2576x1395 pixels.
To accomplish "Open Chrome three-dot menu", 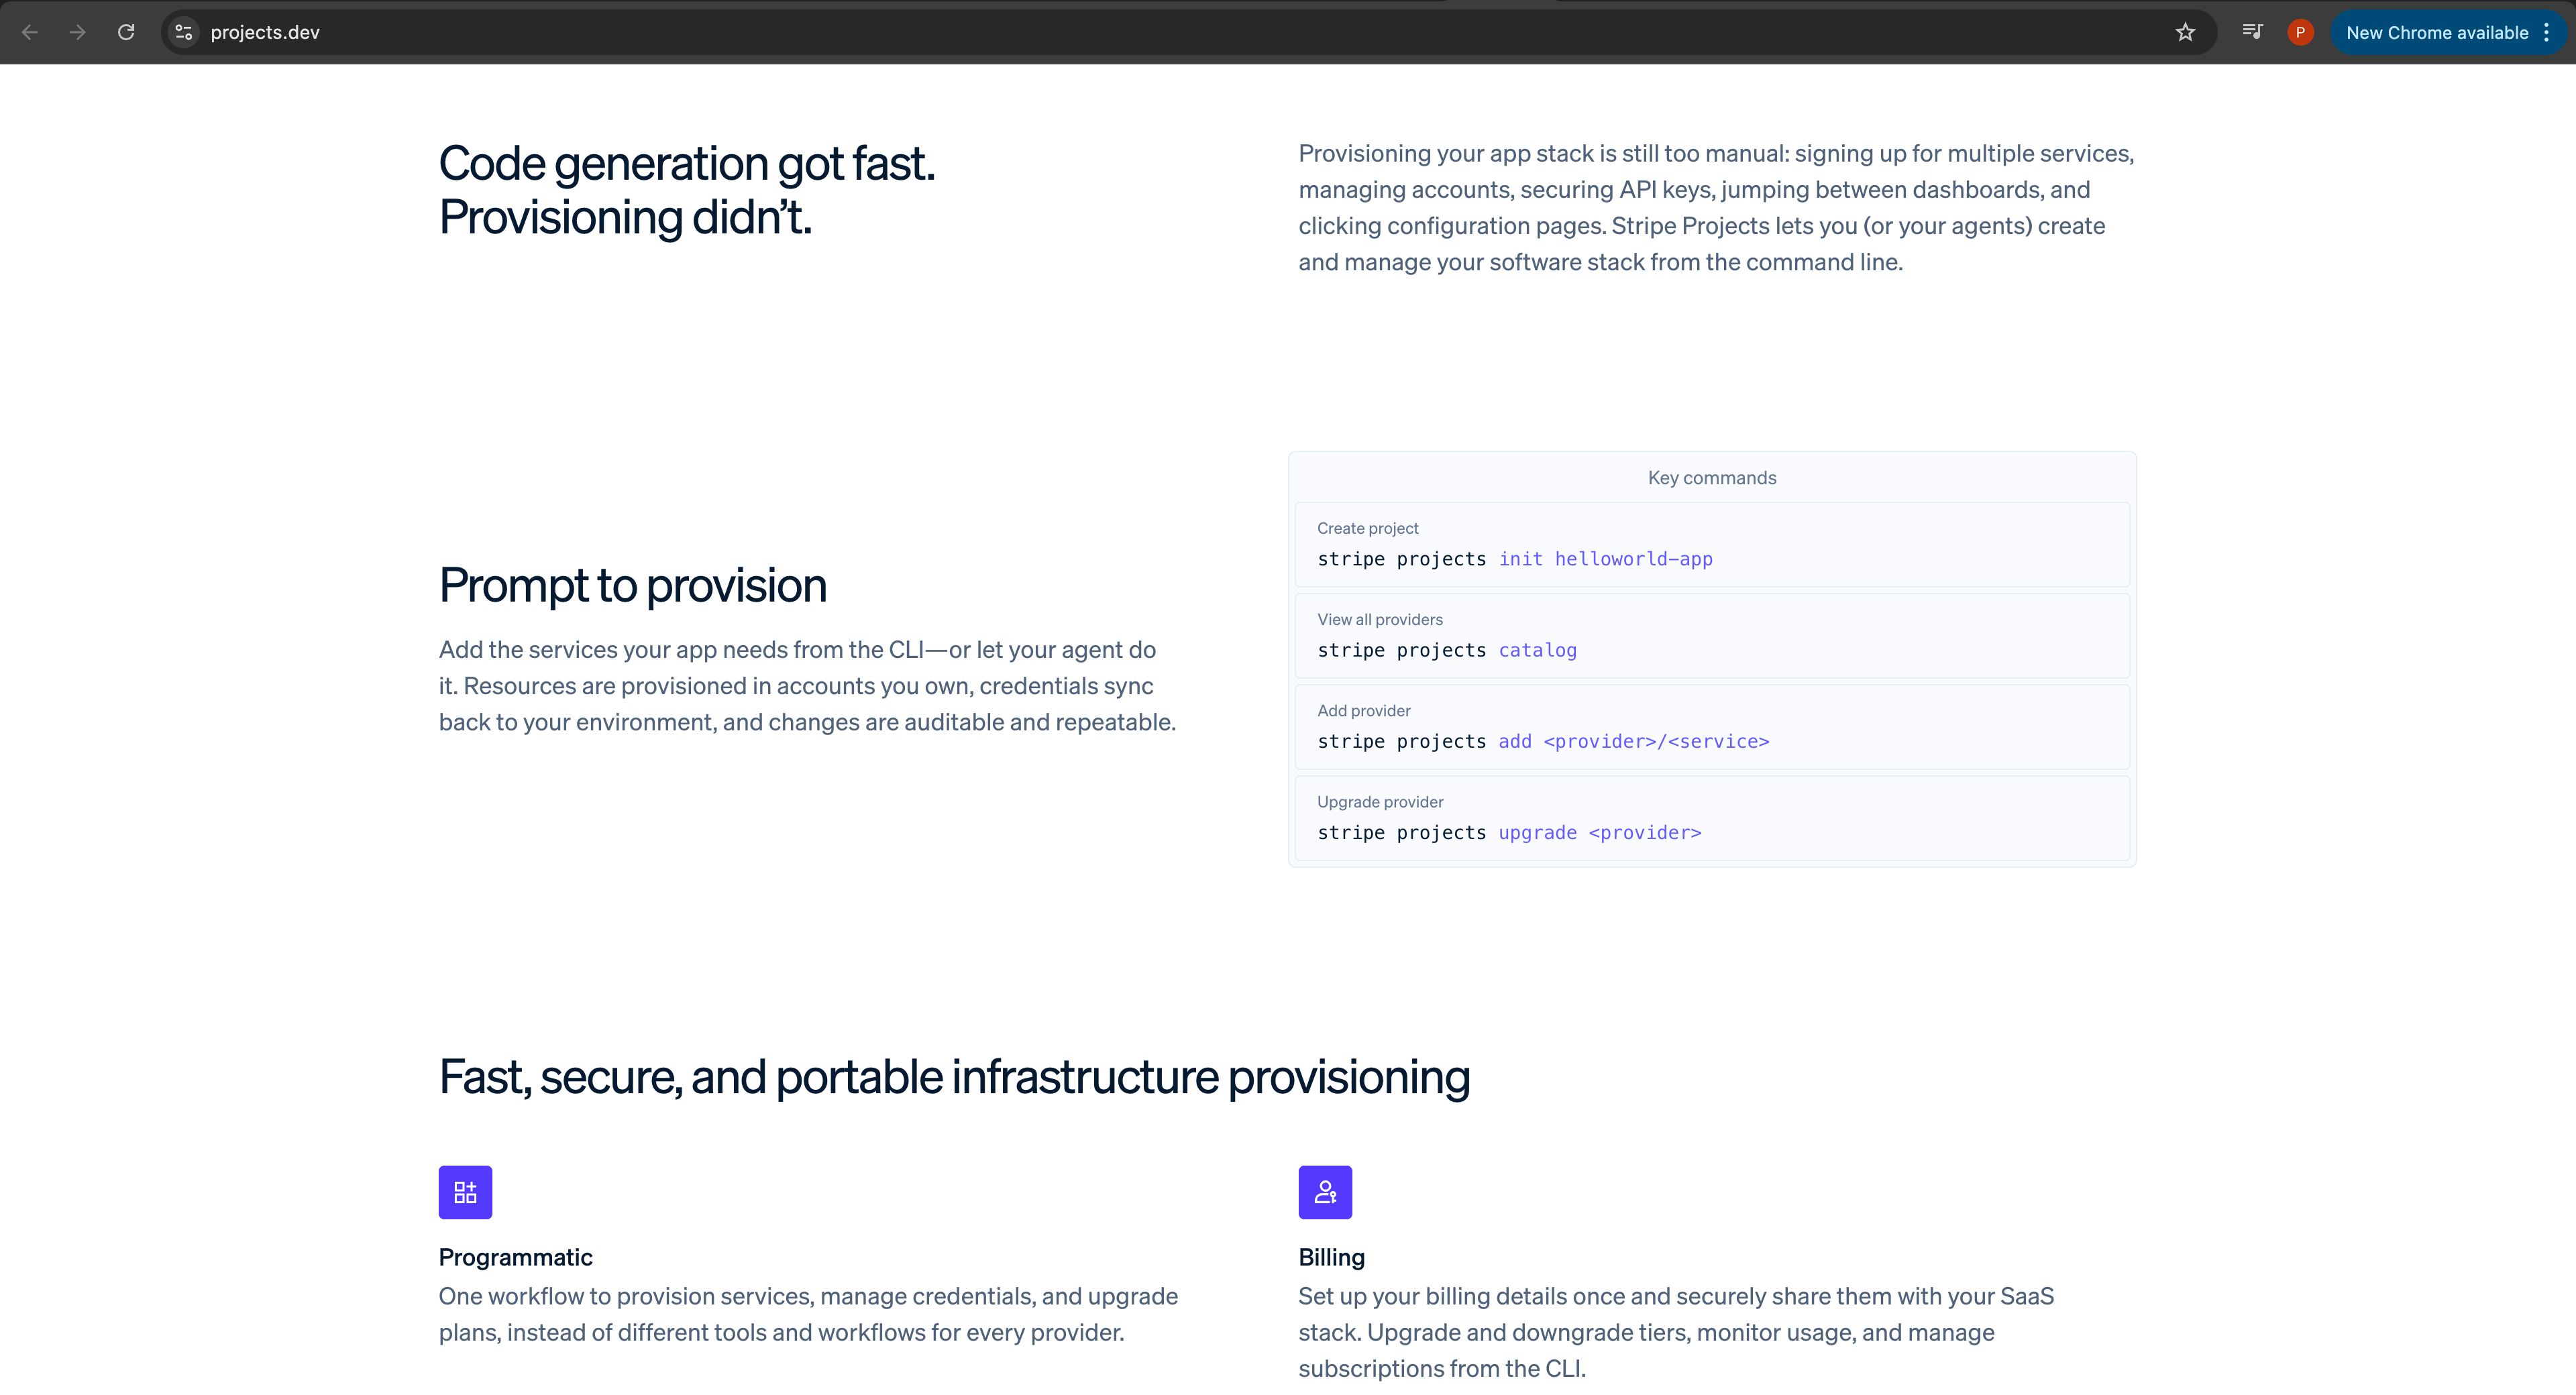I will point(2546,32).
